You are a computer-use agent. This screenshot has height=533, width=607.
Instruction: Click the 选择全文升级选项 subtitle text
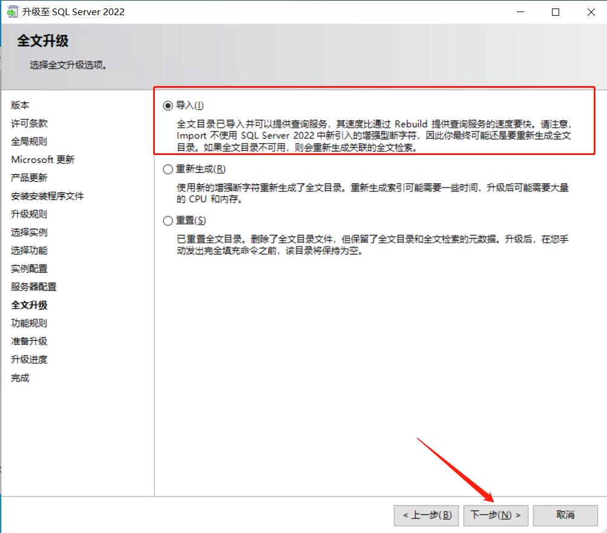[x=68, y=65]
